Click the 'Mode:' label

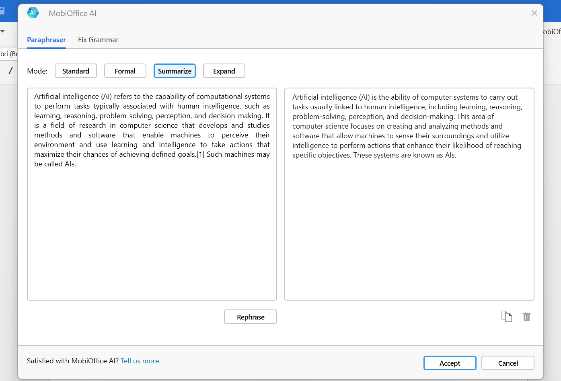tap(37, 71)
